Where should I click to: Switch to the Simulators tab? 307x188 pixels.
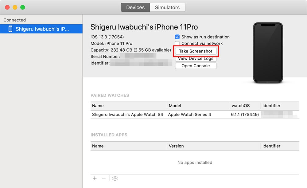[167, 7]
